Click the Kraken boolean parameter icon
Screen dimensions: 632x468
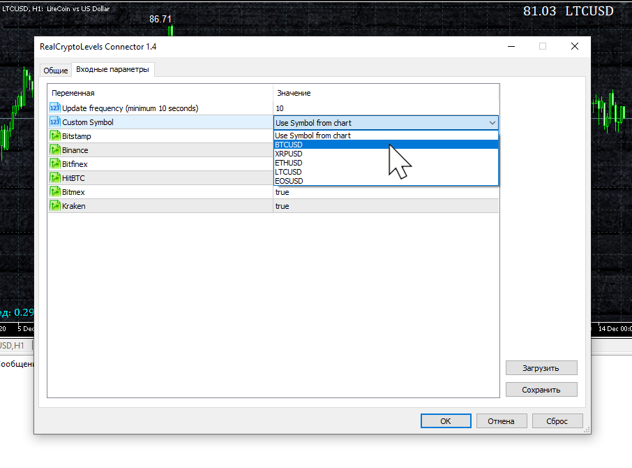(x=55, y=205)
